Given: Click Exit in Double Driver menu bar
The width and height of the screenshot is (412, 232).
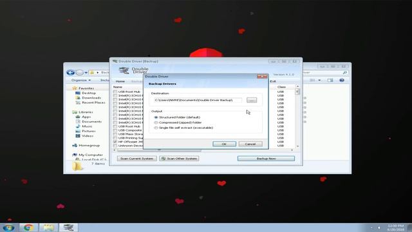Looking at the screenshot, I should pos(273,81).
